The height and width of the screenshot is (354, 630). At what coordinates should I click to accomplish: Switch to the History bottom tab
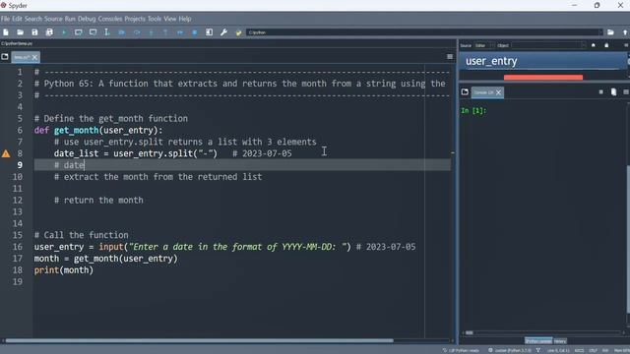pos(560,341)
